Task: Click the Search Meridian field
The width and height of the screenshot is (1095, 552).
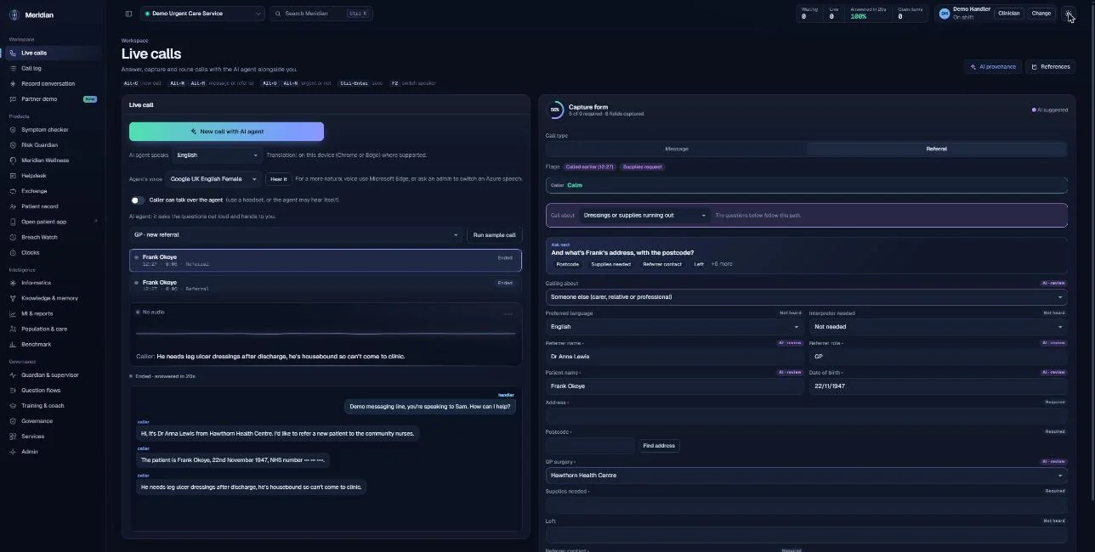Action: (x=321, y=14)
